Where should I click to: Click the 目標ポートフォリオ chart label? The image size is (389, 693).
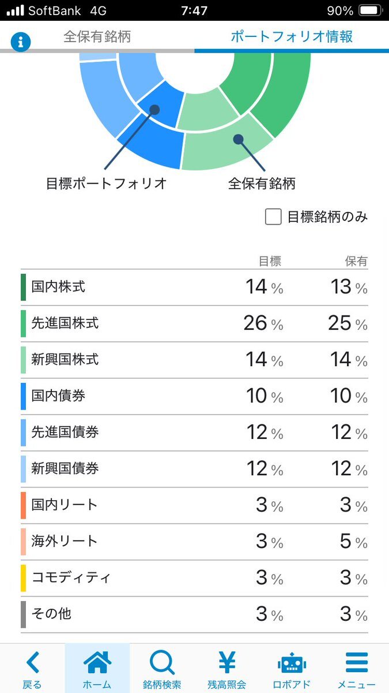coord(107,184)
